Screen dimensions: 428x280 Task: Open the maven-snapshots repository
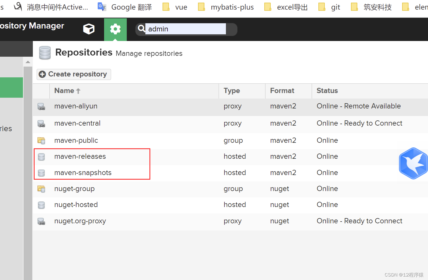[83, 173]
